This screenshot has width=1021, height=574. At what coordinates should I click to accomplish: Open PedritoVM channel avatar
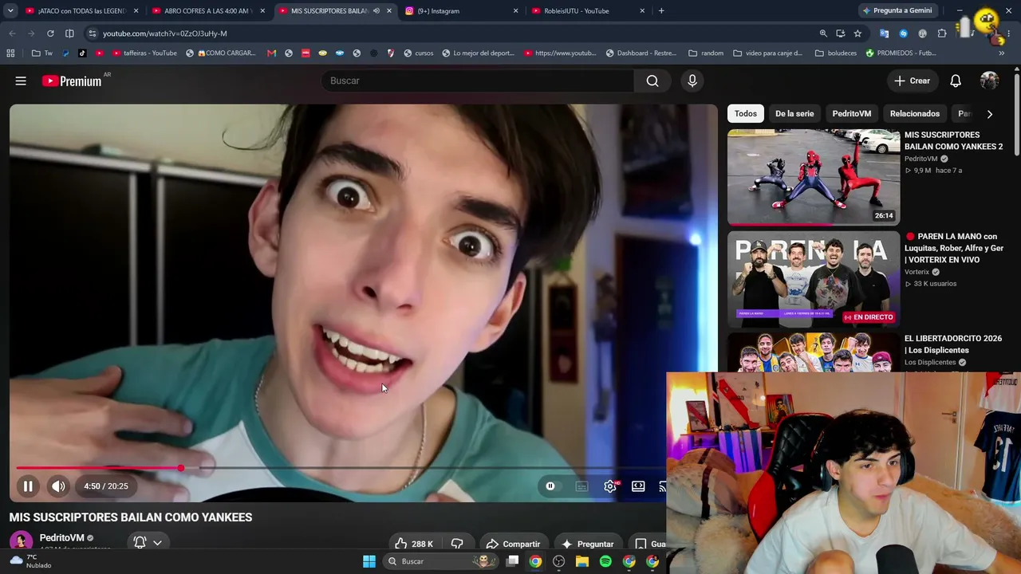coord(21,541)
